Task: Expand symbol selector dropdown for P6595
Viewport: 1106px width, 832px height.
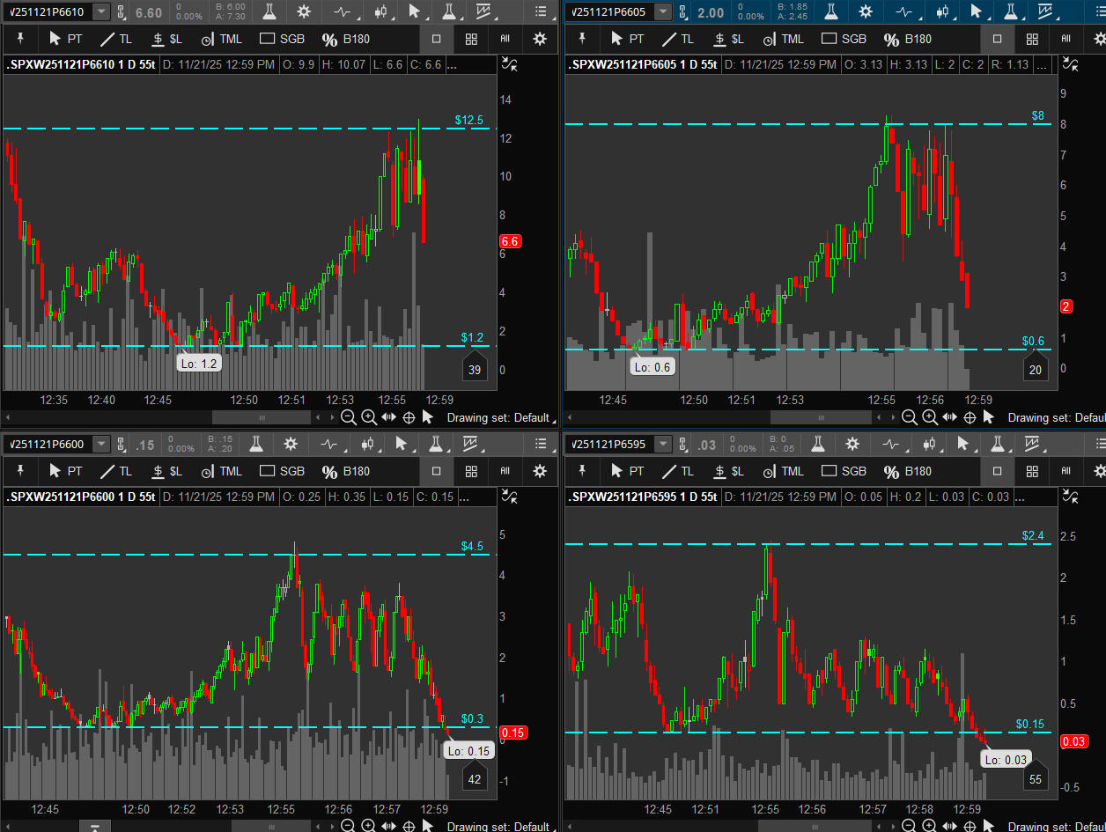Action: [x=662, y=445]
